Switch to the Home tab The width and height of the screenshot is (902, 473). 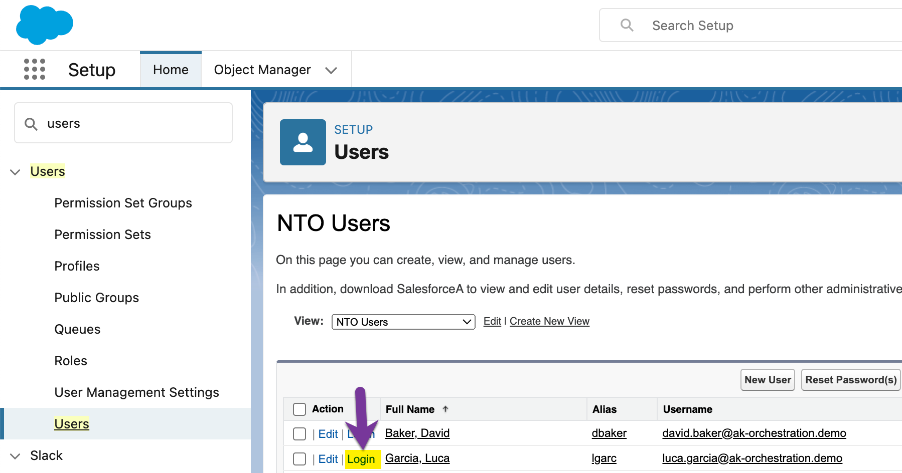pyautogui.click(x=171, y=70)
